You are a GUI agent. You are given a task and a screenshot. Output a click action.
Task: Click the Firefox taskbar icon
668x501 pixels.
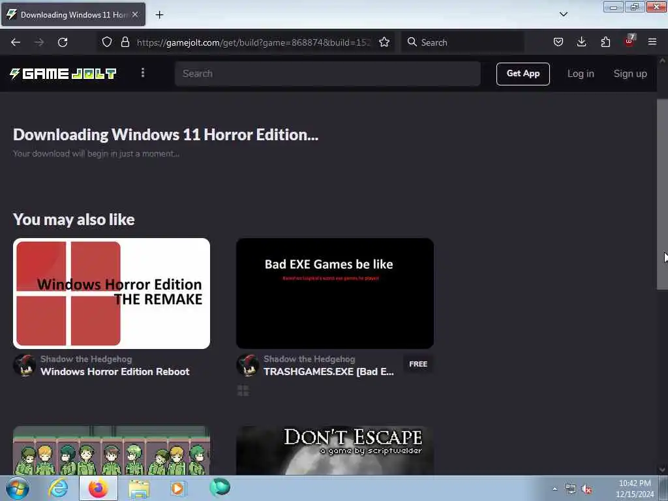98,488
